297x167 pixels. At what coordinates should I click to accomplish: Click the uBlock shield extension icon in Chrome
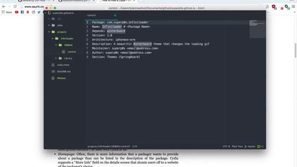(274, 7)
